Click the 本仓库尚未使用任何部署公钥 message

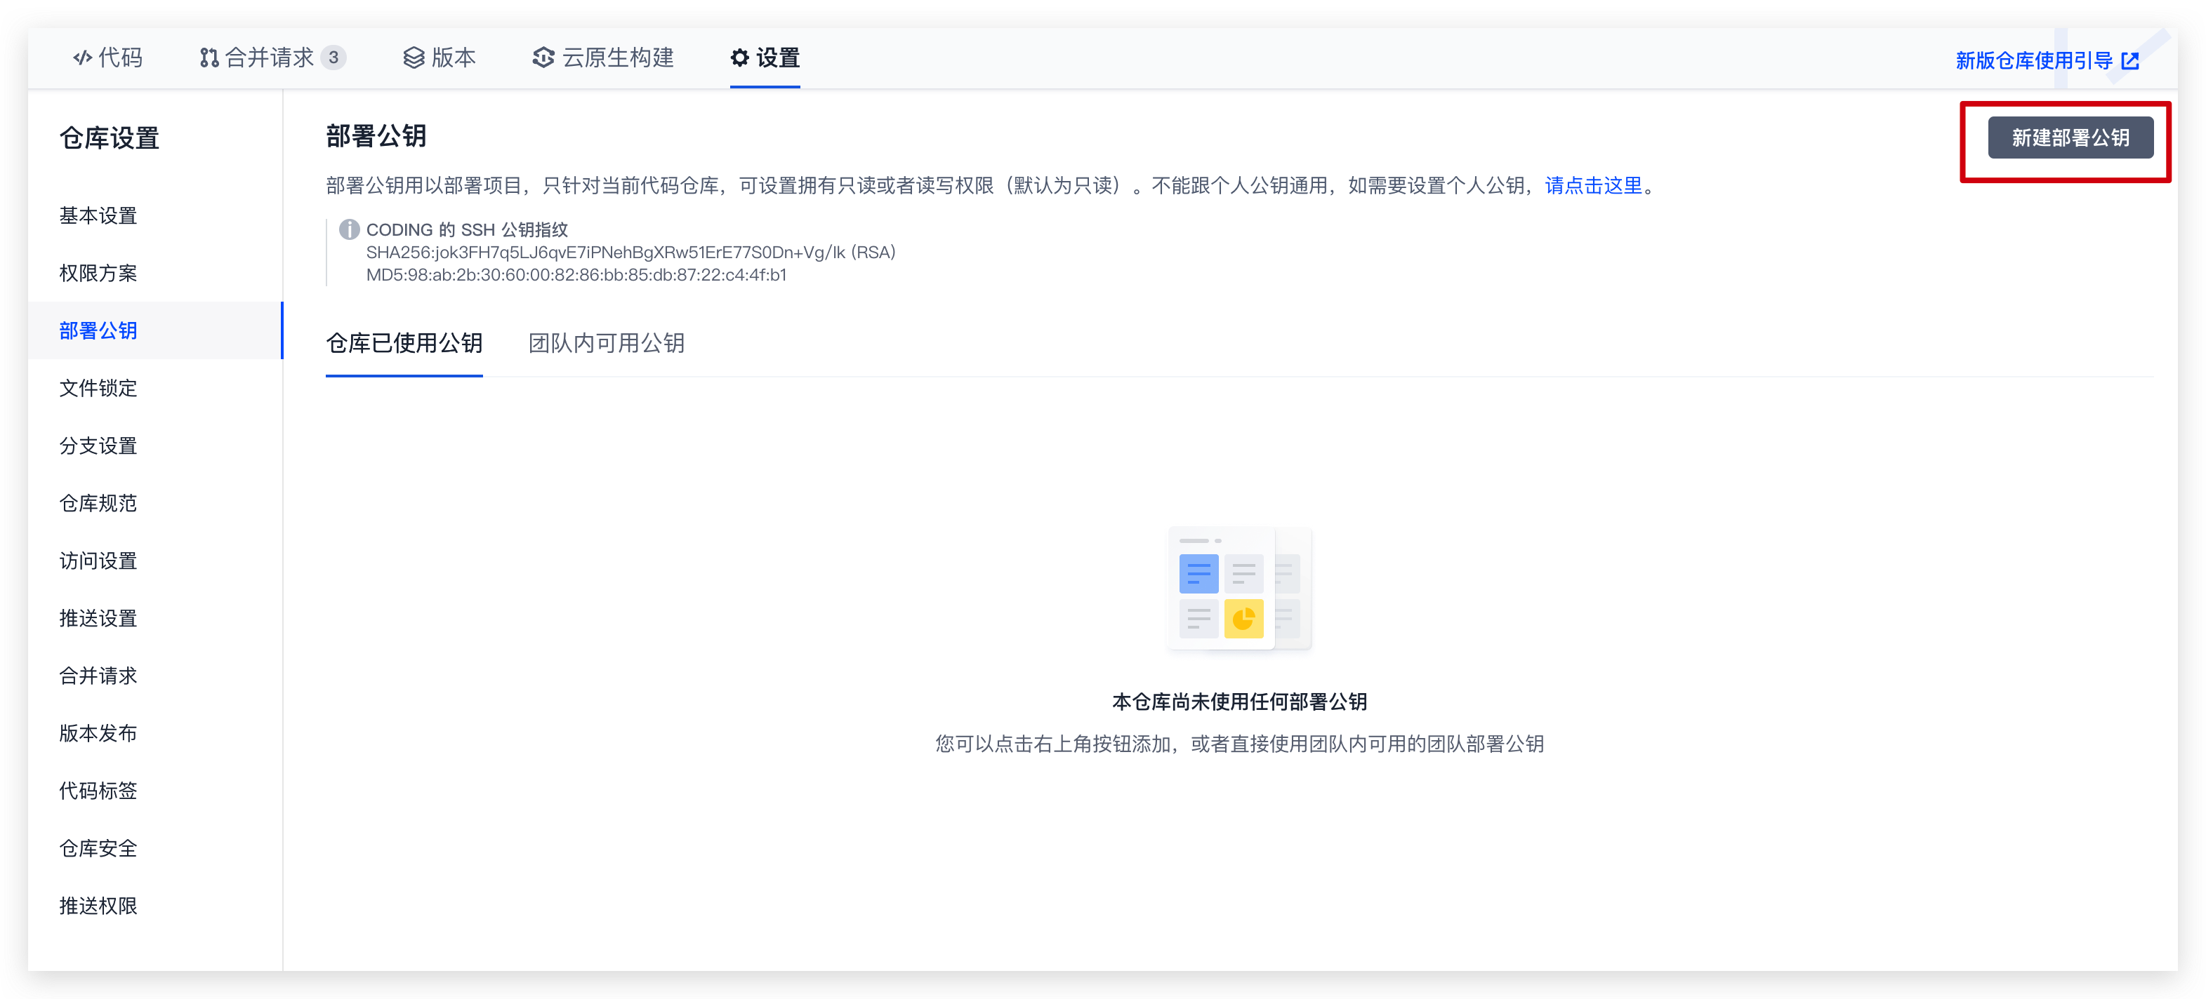pos(1239,702)
